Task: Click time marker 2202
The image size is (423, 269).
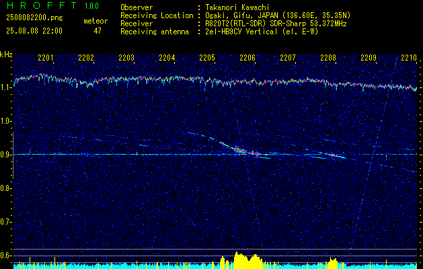Action: click(86, 58)
